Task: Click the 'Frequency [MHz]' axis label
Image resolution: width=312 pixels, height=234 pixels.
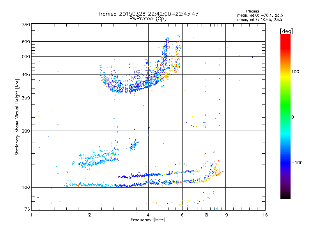Action: [148, 220]
